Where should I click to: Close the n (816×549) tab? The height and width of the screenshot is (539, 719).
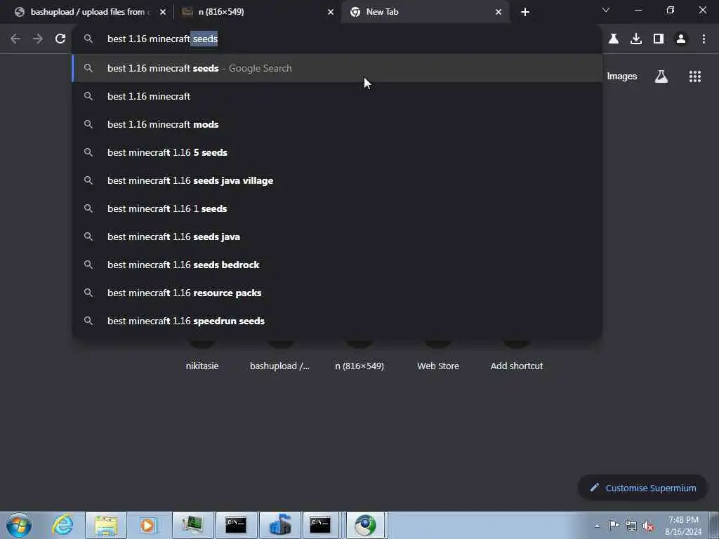(331, 12)
